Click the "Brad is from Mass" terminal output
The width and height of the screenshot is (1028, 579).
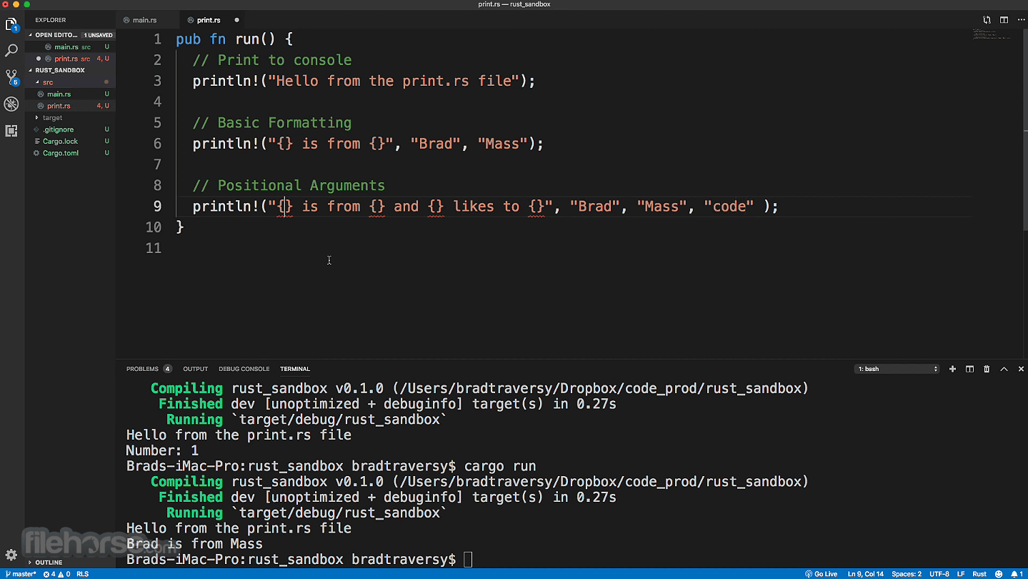tap(194, 543)
